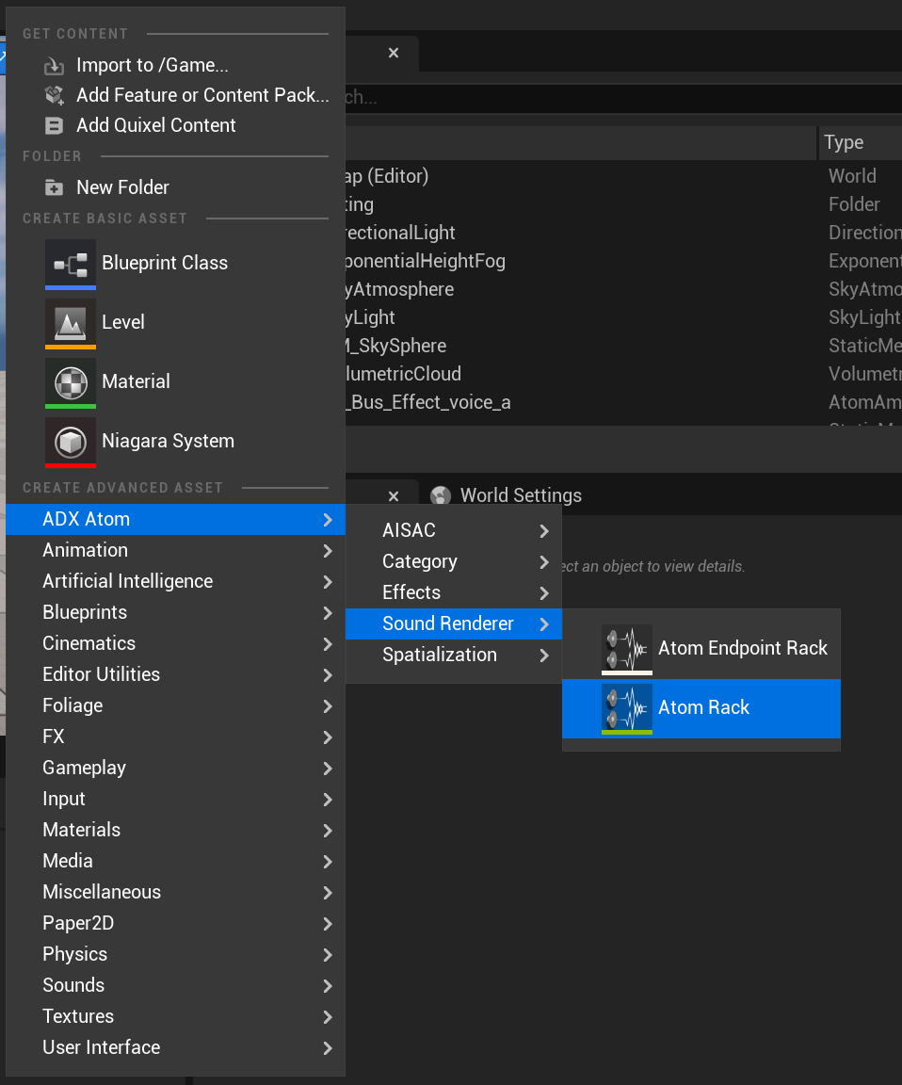Click the Blueprint Class asset icon
Screen dimensions: 902x1085
71,264
